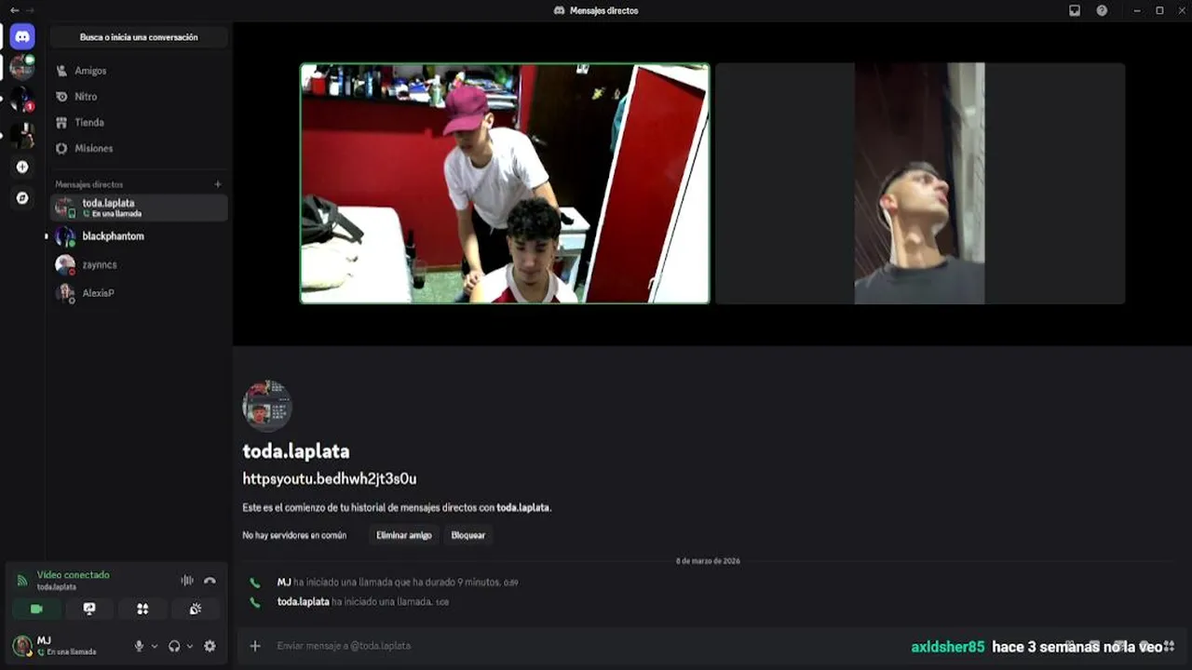The height and width of the screenshot is (670, 1192).
Task: View toda.laplata large profile avatar
Action: pos(267,406)
